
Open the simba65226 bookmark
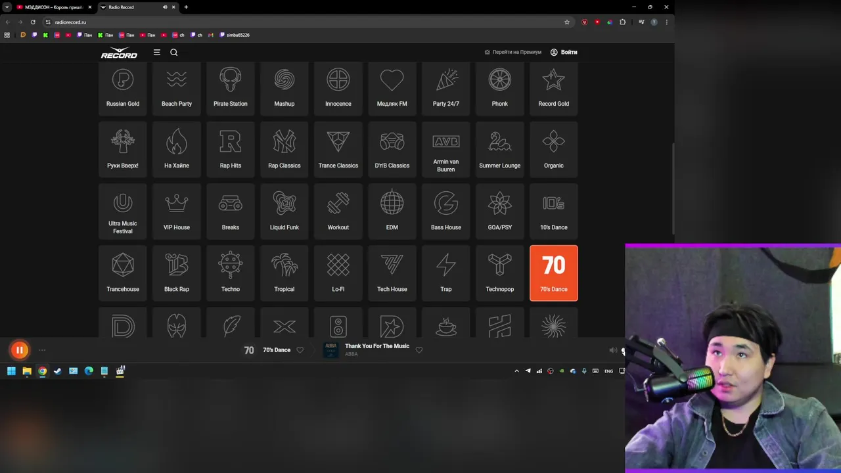(235, 35)
